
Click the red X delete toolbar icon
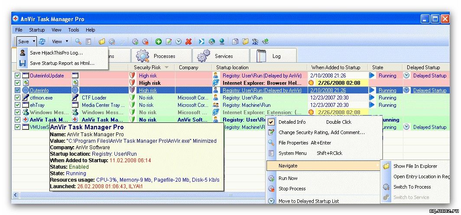pos(188,42)
